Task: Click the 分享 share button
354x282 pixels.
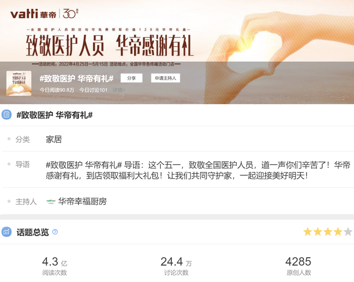Action: pos(131,78)
